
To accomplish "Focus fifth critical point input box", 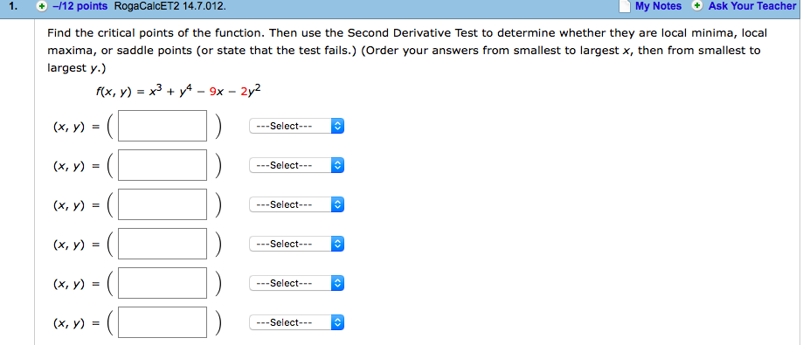I will (x=163, y=283).
